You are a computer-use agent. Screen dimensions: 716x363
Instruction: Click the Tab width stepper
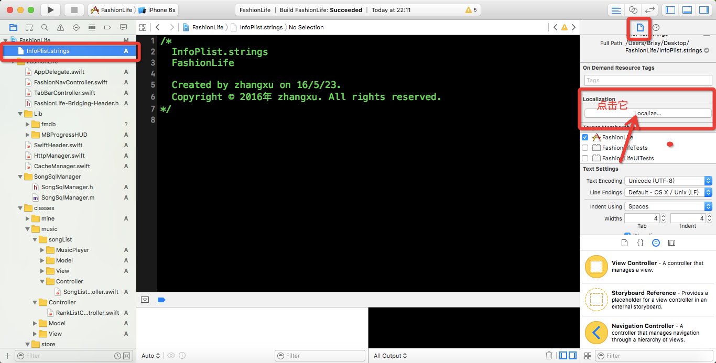663,218
